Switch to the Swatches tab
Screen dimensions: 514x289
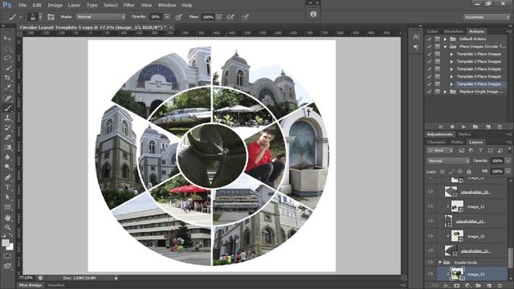pos(453,31)
